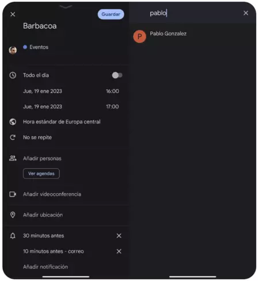Click the location pin icon
The width and height of the screenshot is (259, 281).
pos(13,215)
